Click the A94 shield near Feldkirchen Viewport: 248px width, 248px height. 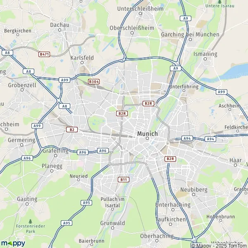pos(210,139)
